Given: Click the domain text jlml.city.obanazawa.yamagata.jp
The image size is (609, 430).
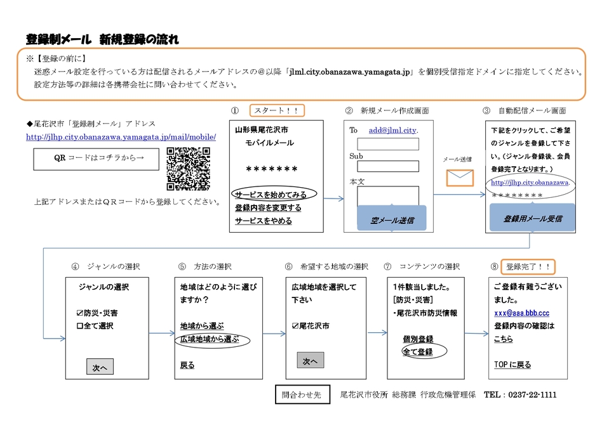Looking at the screenshot, I should pyautogui.click(x=349, y=72).
